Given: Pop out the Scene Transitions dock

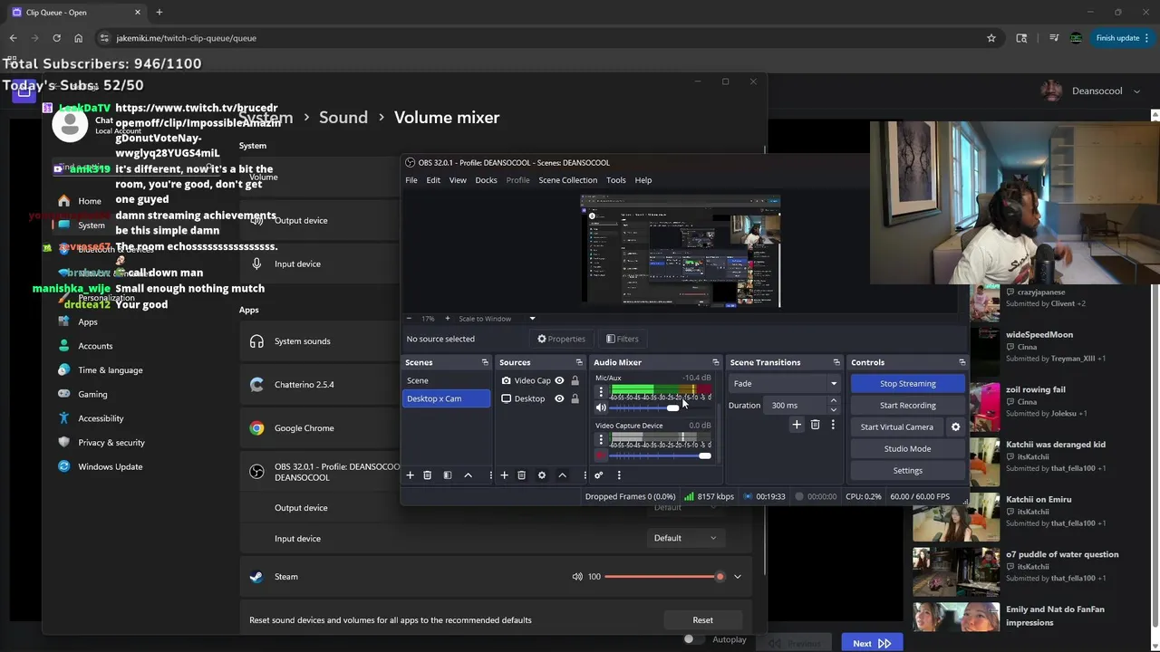Looking at the screenshot, I should click(837, 362).
